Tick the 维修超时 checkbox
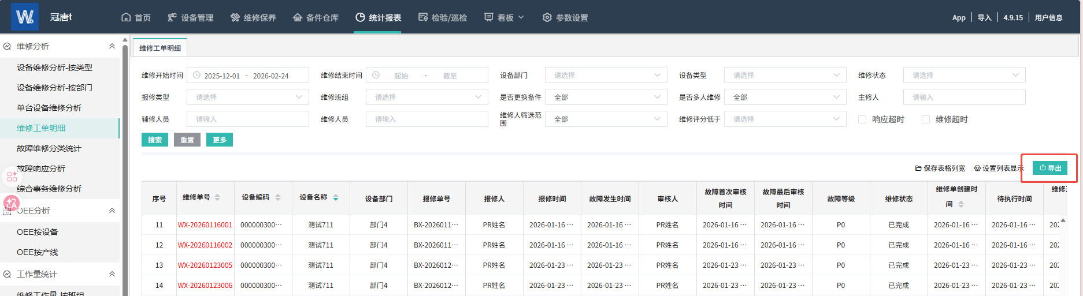Screen dimensions: 1083x296 926,119
